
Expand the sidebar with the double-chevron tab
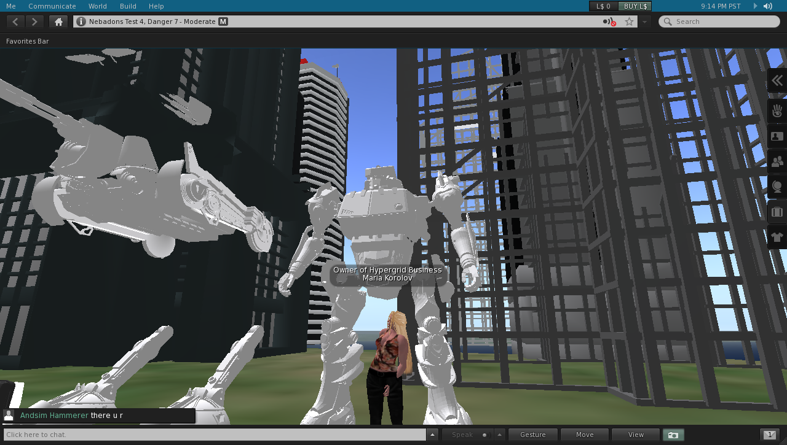tap(777, 80)
